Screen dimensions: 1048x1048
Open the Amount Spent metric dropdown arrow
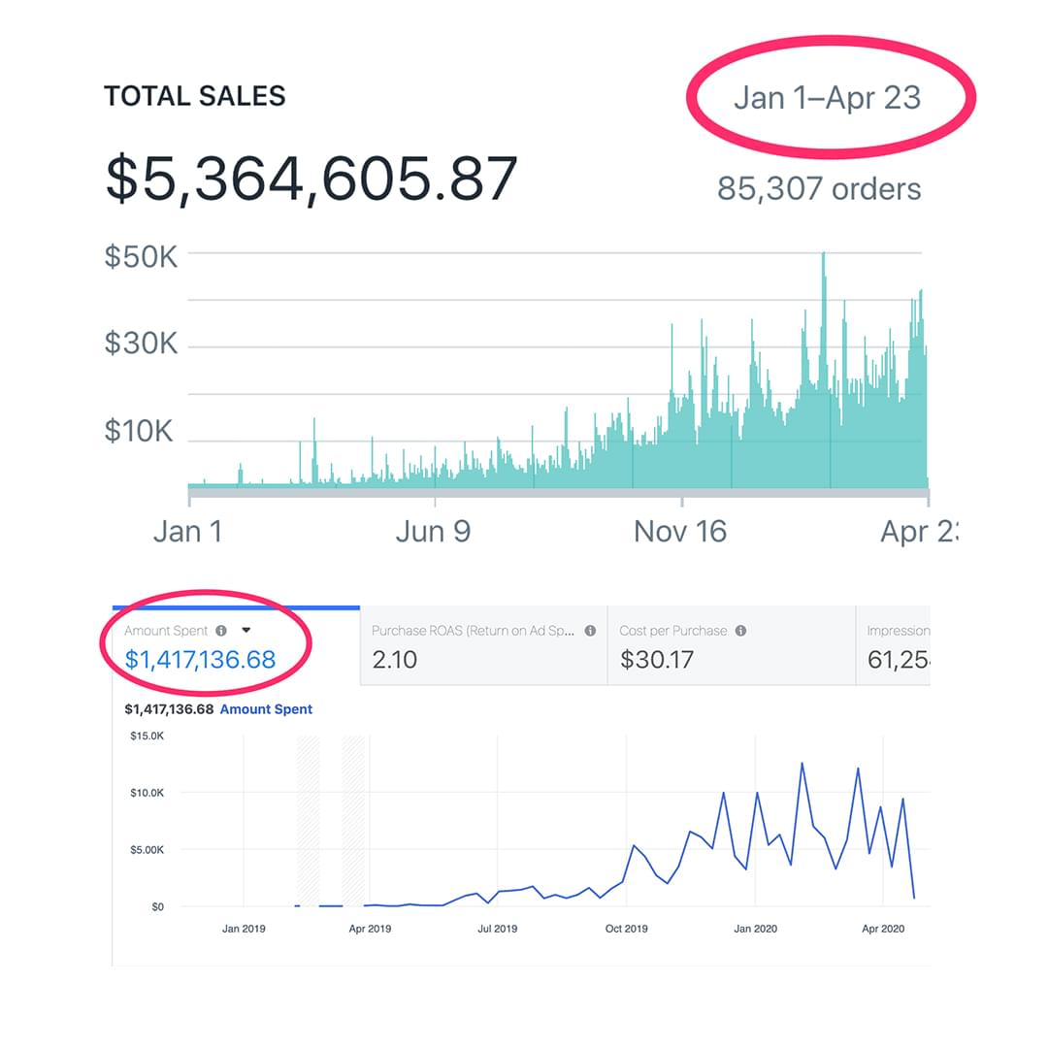(x=246, y=631)
